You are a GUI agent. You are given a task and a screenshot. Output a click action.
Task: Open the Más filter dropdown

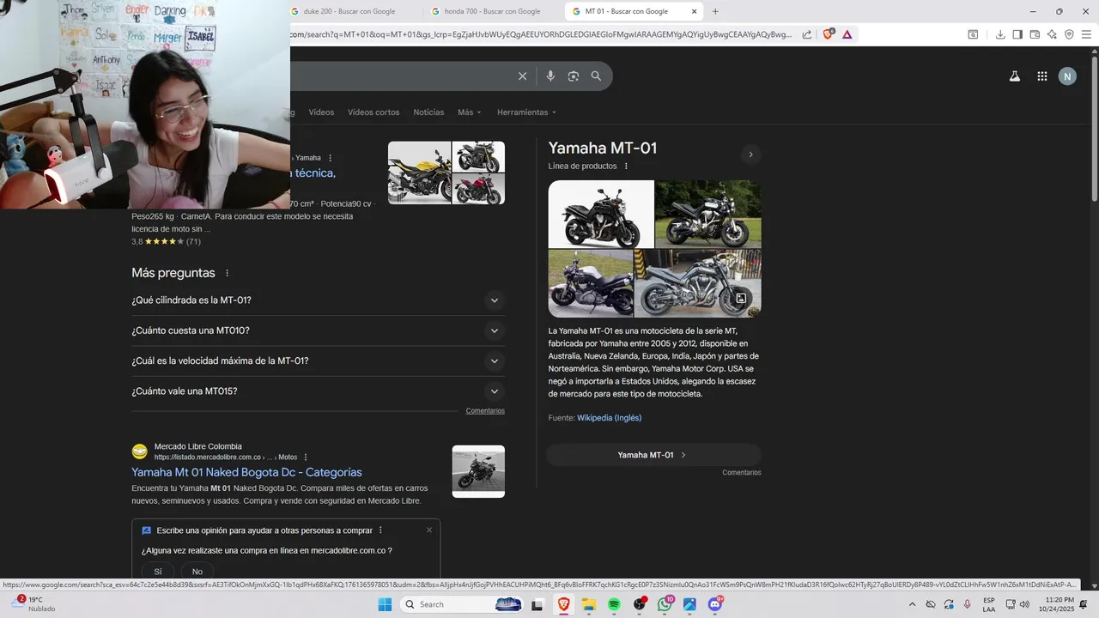[x=469, y=112]
